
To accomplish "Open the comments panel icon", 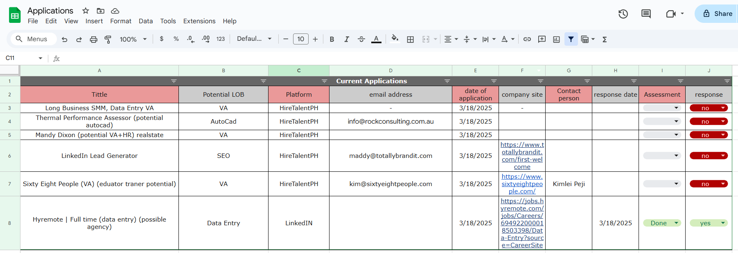I will 646,14.
